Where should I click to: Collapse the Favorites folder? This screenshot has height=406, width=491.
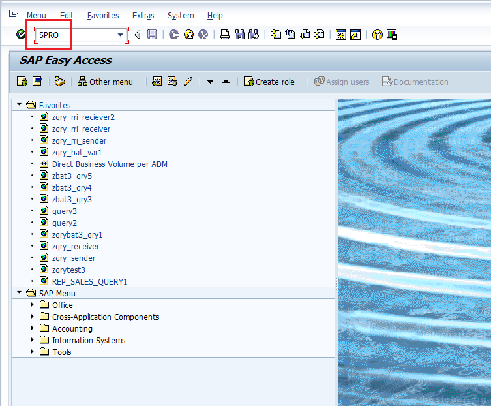[x=20, y=104]
